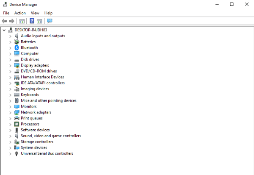Expand the Print queues chevron
254x175 pixels.
[x=10, y=118]
